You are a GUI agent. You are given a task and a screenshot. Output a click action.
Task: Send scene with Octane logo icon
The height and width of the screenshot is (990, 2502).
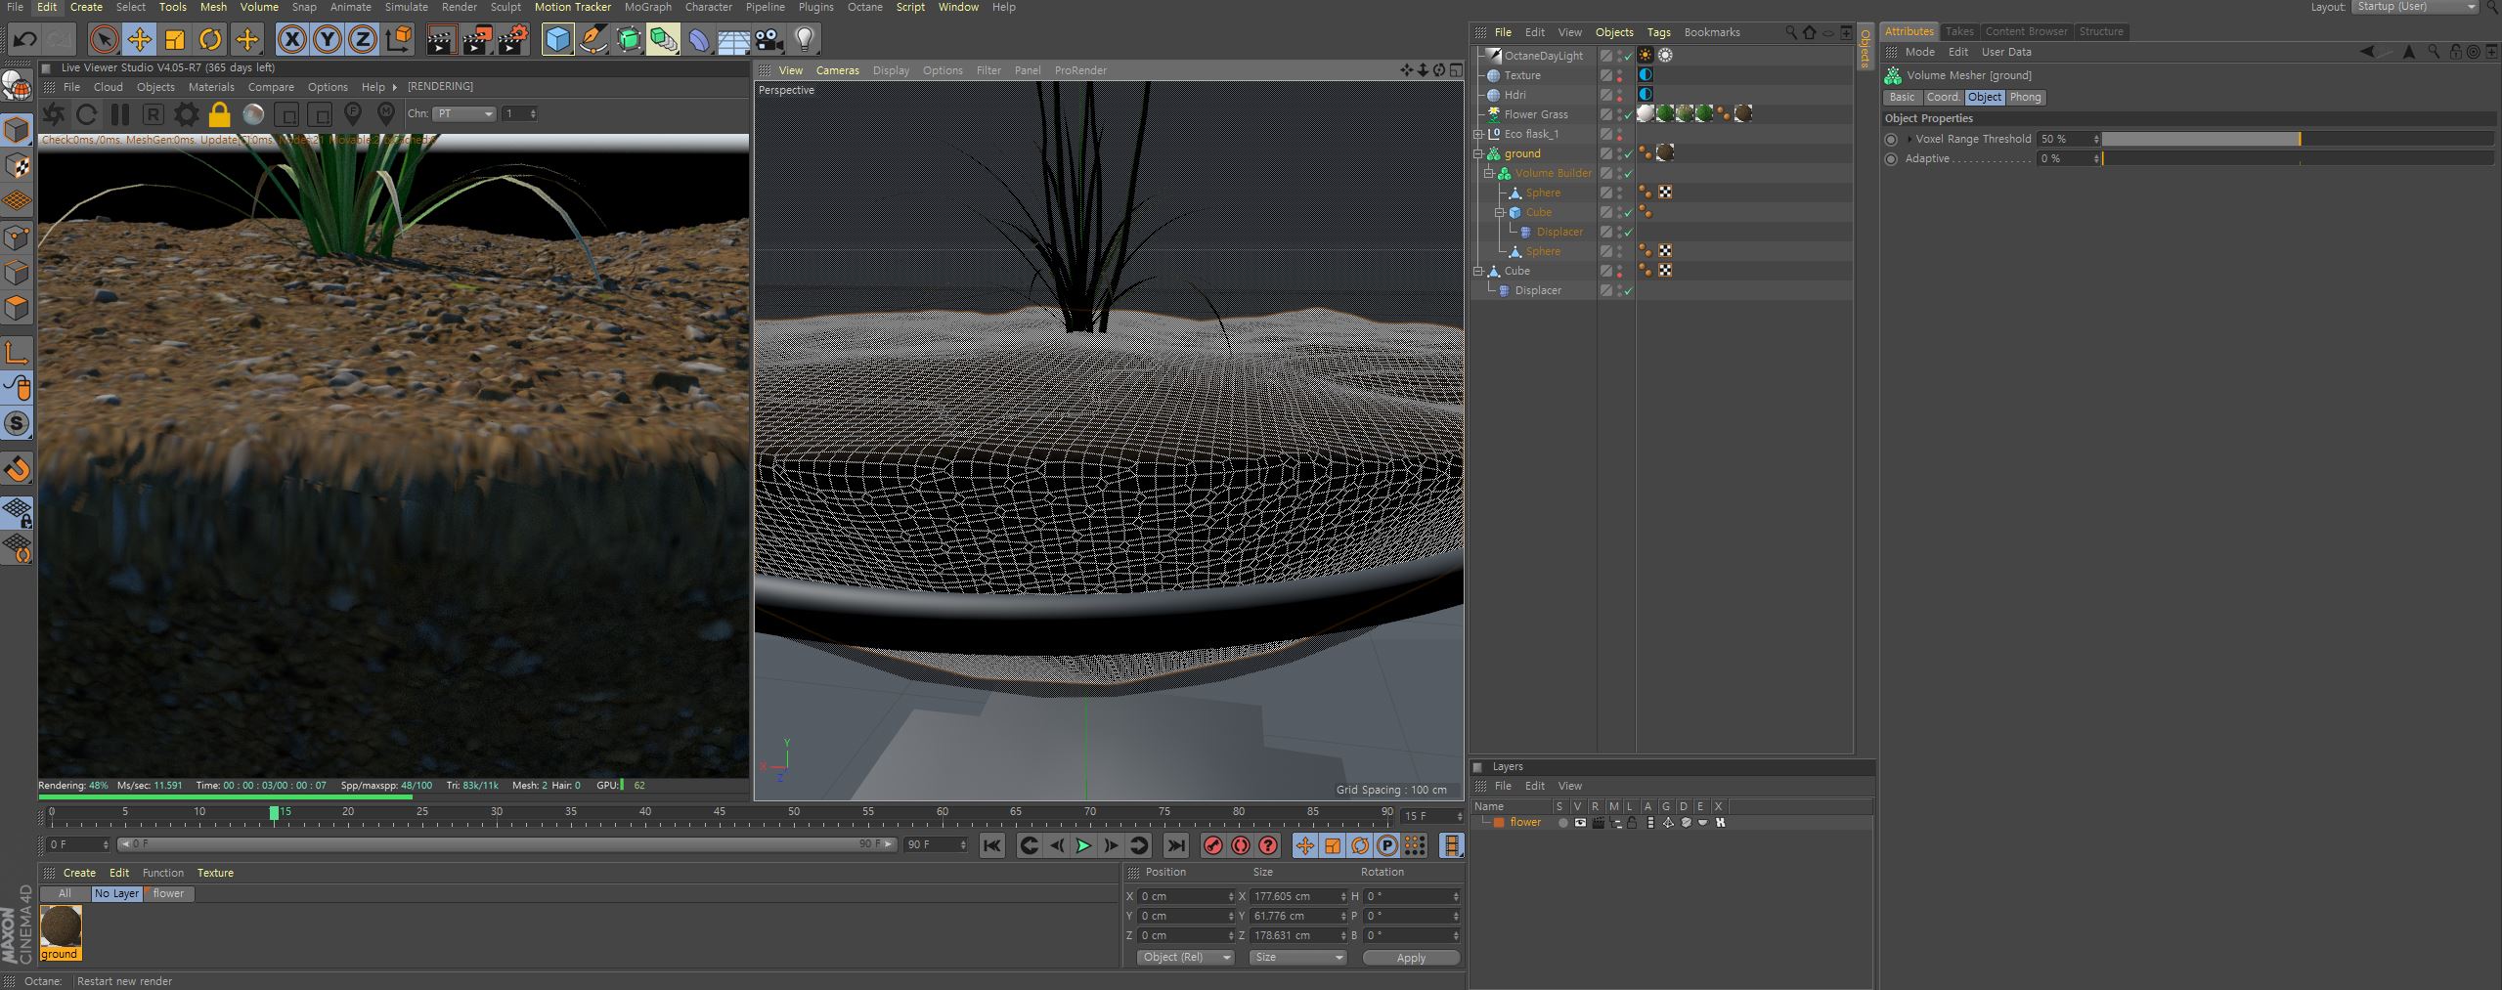[x=53, y=114]
